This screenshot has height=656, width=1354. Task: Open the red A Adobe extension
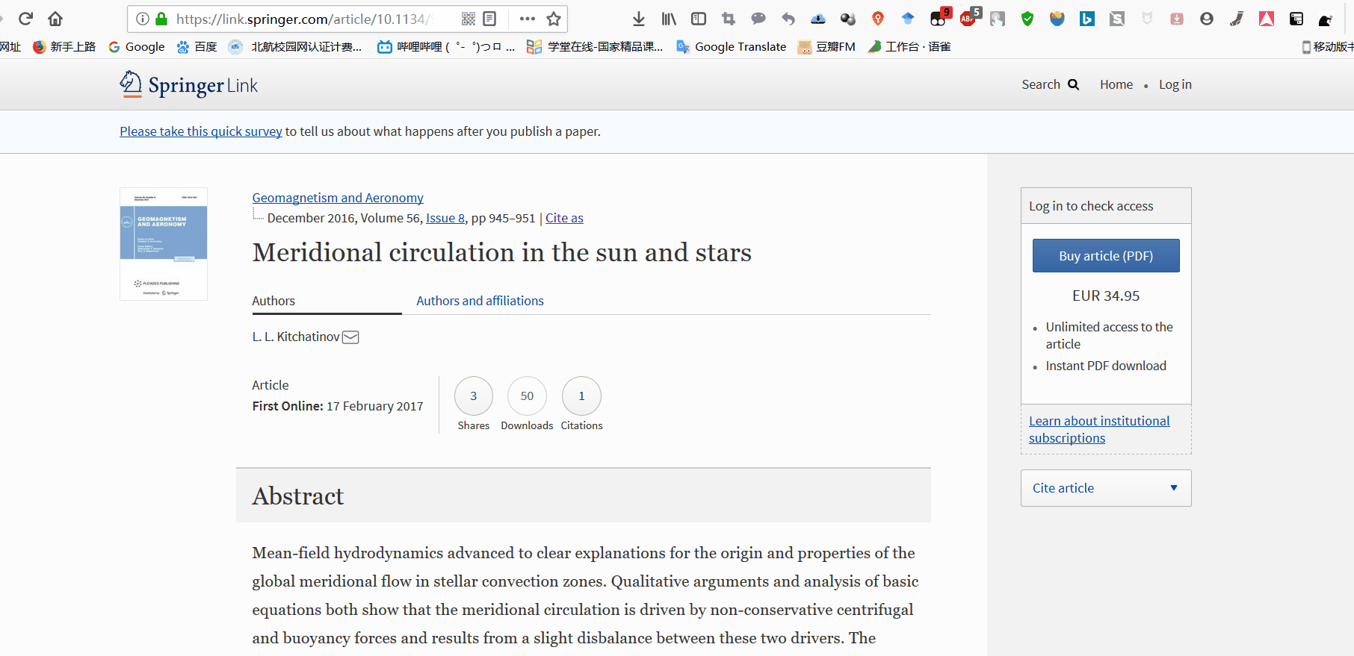[x=1267, y=19]
